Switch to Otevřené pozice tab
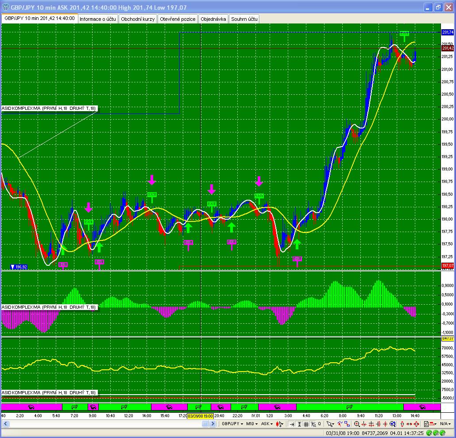The height and width of the screenshot is (438, 456). point(178,19)
